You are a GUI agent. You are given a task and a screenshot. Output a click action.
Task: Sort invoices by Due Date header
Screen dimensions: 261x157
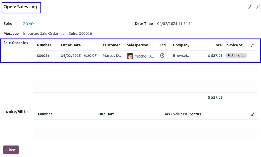point(107,114)
